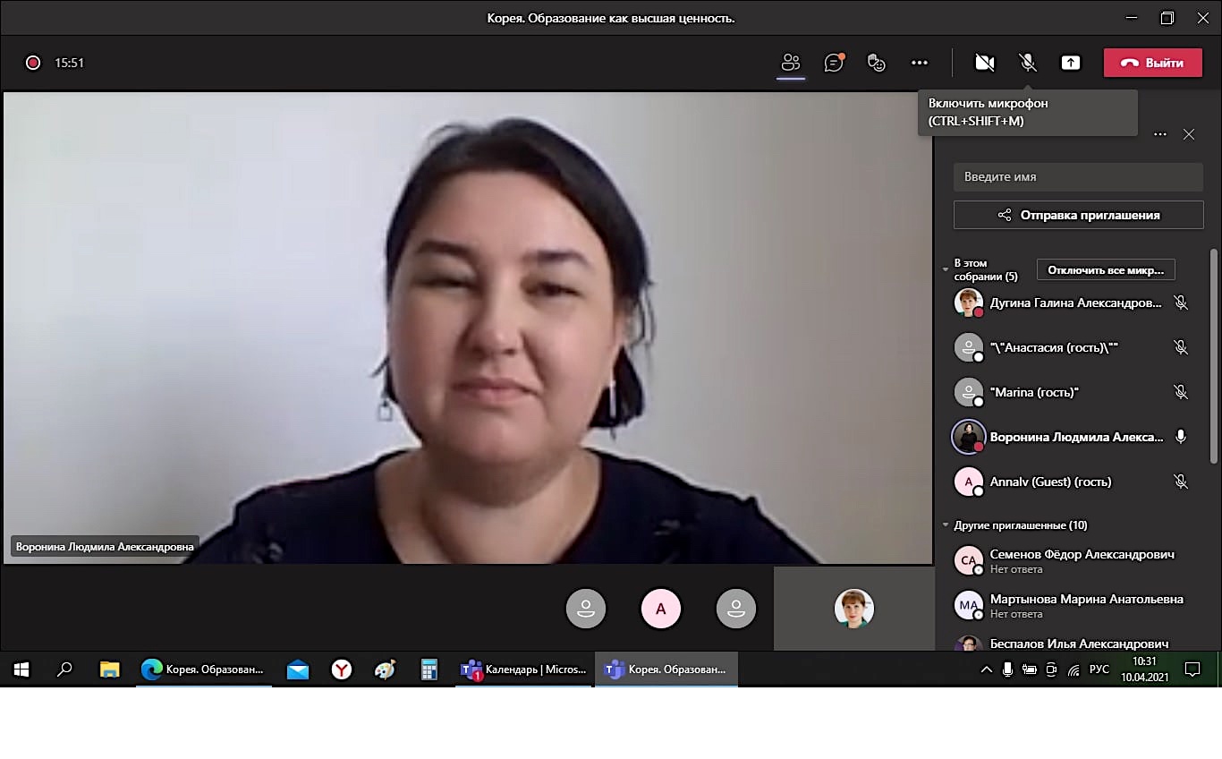Open participants panel more options ellipsis

1160,134
